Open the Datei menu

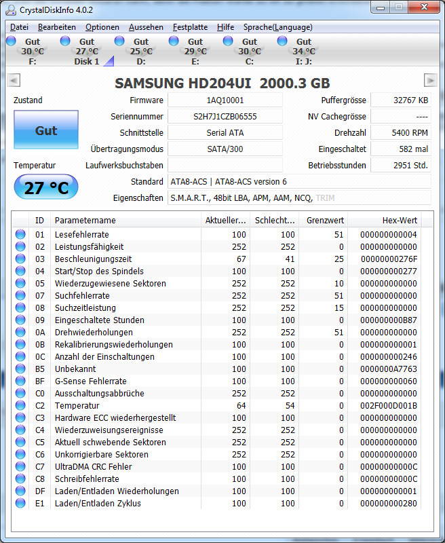point(19,27)
